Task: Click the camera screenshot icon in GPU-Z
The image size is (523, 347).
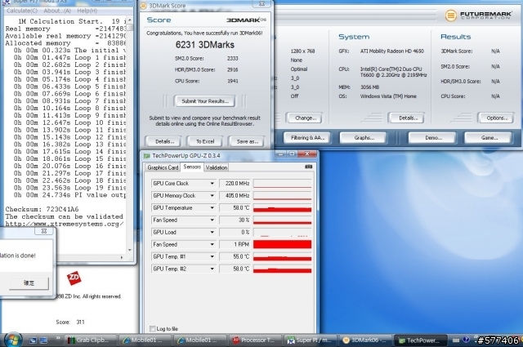Action: (309, 167)
